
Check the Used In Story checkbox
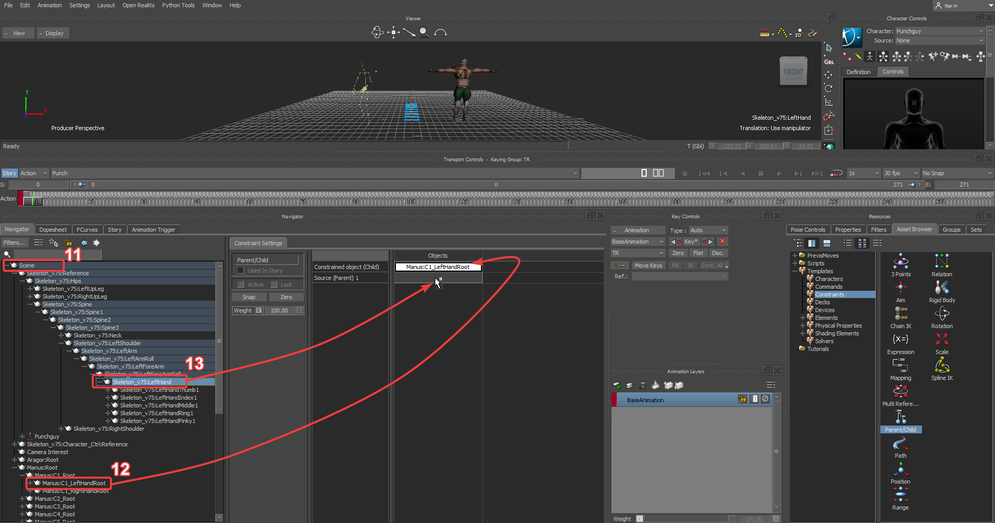pos(241,271)
